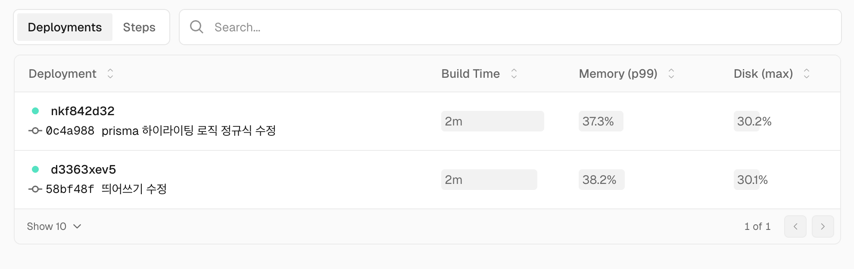Open deployment d3363xev5
The height and width of the screenshot is (269, 854).
(x=83, y=169)
